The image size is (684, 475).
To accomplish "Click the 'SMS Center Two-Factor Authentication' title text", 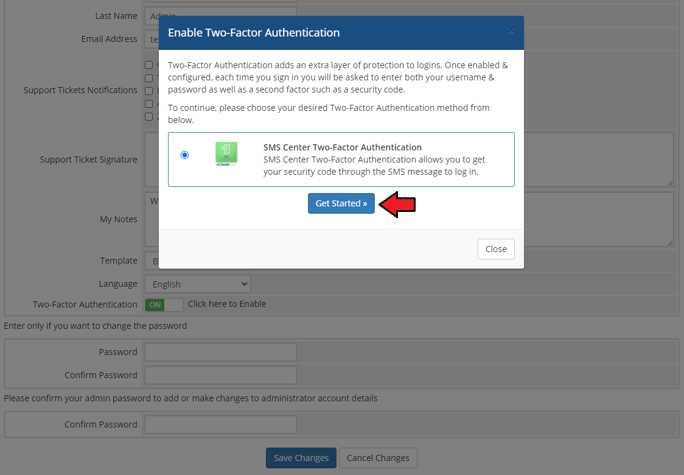I will [x=343, y=147].
